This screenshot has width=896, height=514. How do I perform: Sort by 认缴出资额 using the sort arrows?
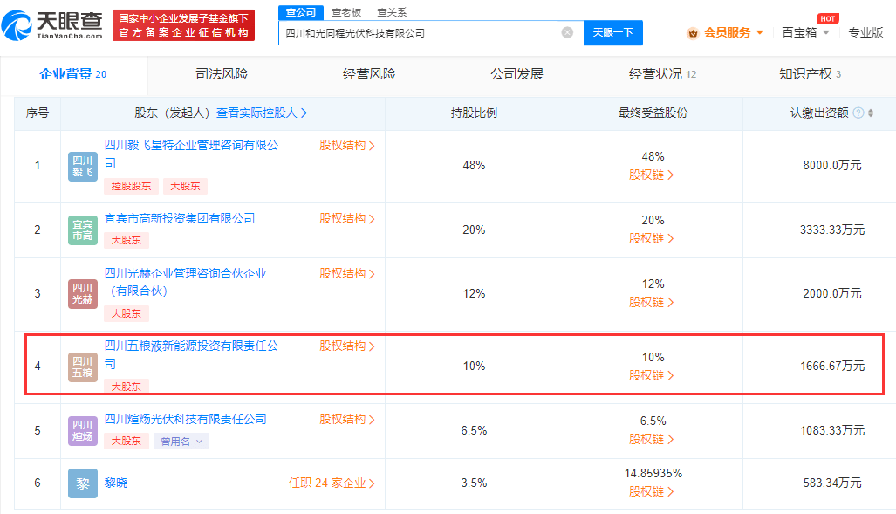pyautogui.click(x=871, y=113)
